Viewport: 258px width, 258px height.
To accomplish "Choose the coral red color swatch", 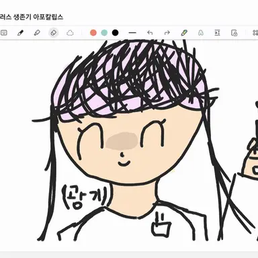I will point(93,33).
